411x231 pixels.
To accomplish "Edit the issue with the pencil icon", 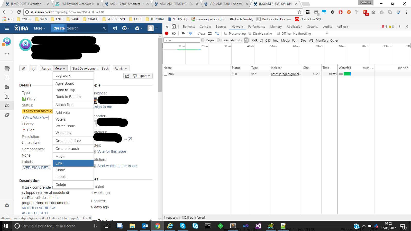I will [x=23, y=68].
